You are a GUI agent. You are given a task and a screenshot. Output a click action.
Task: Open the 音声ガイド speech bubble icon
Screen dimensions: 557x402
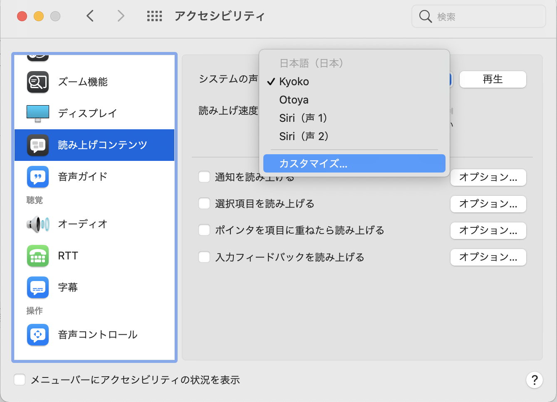pyautogui.click(x=38, y=177)
